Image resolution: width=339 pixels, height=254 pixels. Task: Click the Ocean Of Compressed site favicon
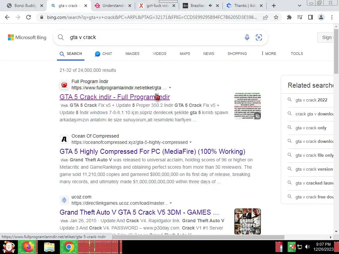click(x=64, y=139)
